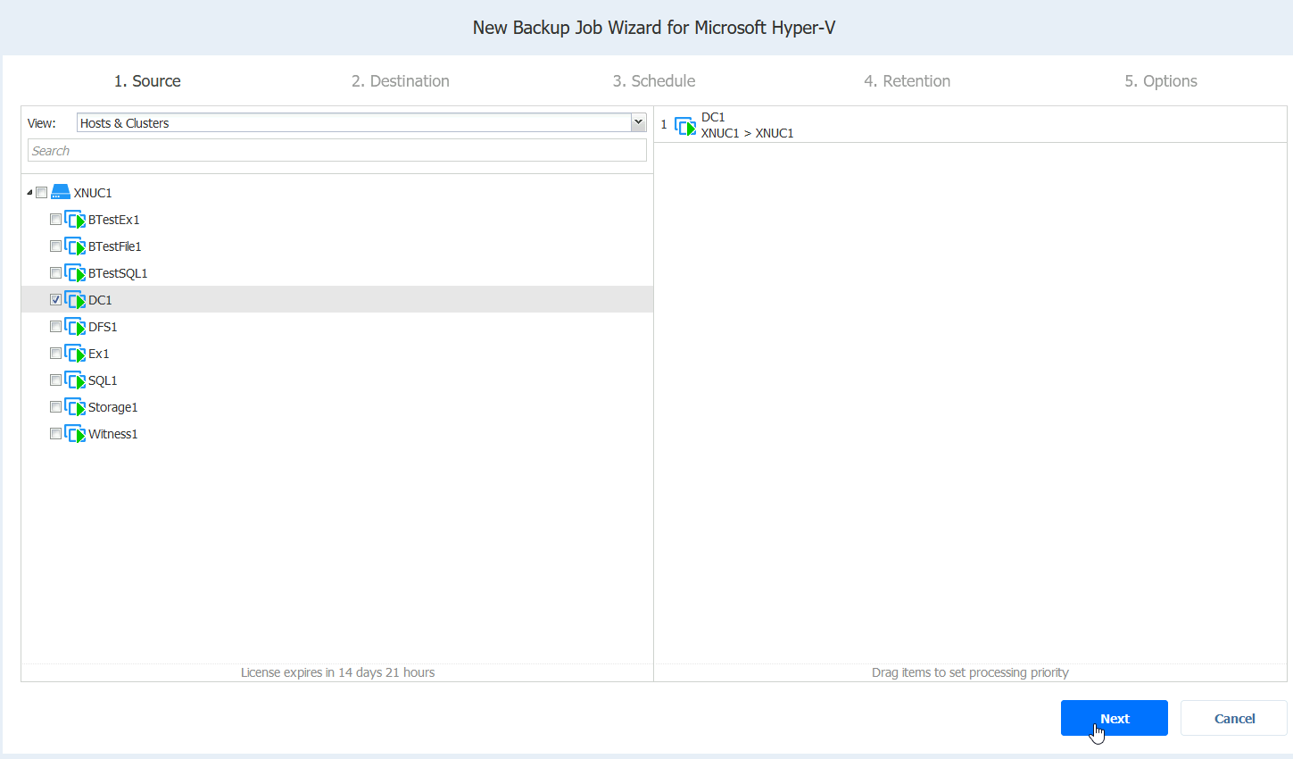
Task: Check the SQL1 checkbox
Action: (55, 380)
